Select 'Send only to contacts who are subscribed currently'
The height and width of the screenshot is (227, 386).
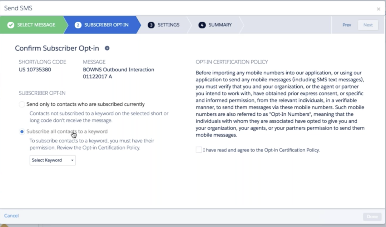coord(22,104)
